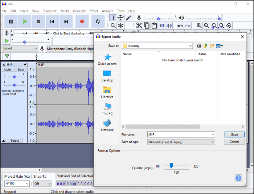Click the Cut scissors icon

139,25
